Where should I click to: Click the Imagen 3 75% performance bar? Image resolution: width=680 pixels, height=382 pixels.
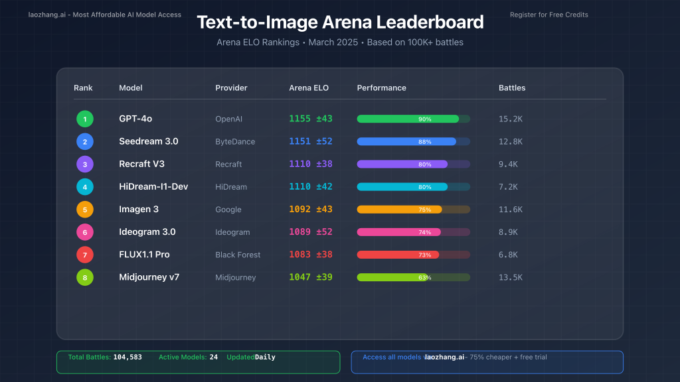[x=413, y=210]
